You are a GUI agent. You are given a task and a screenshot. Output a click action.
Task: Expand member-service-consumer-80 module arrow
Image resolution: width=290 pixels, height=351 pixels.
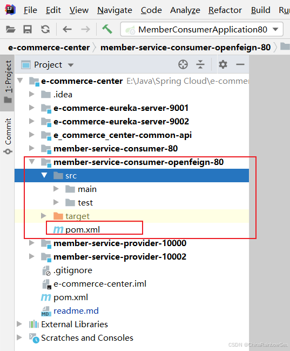click(x=31, y=148)
